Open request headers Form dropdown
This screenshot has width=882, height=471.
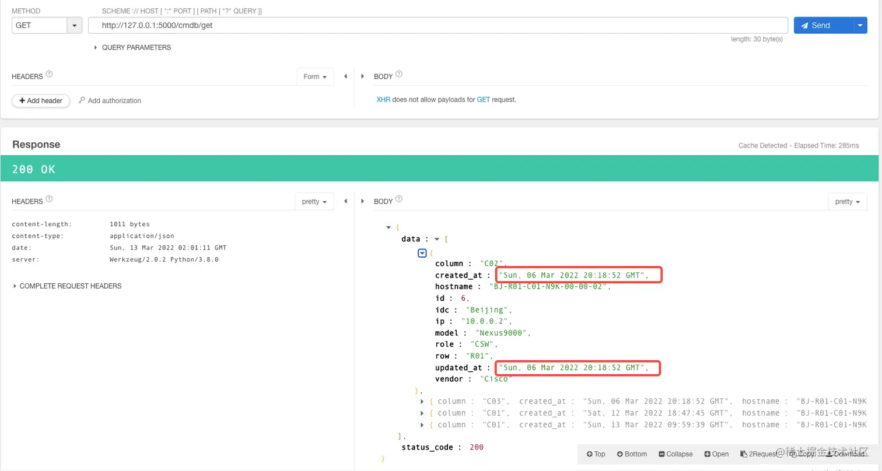point(315,77)
